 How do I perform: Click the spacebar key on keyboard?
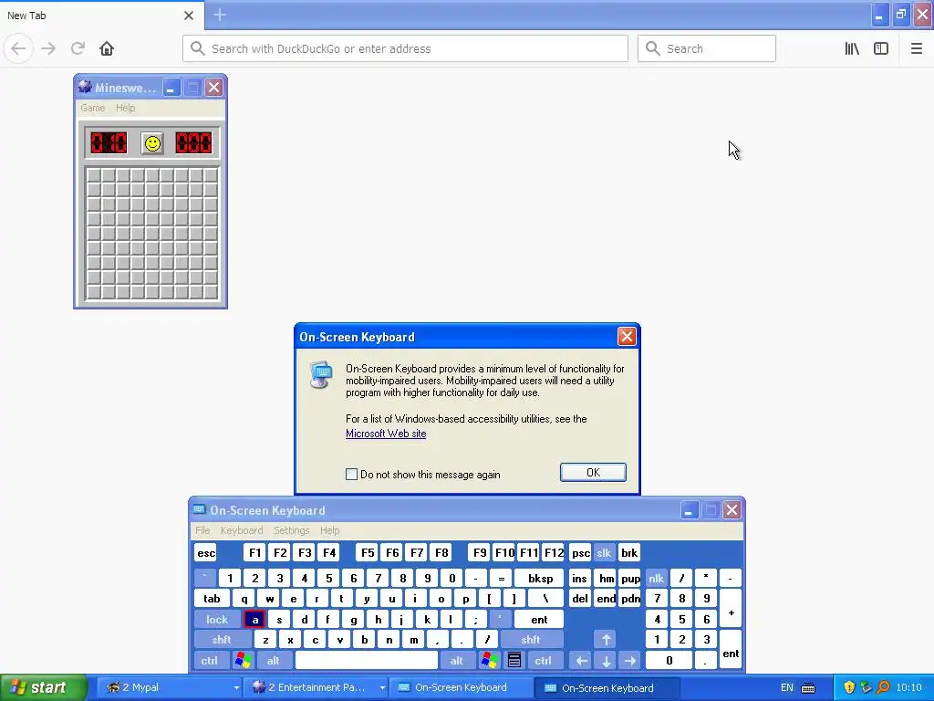pos(367,661)
